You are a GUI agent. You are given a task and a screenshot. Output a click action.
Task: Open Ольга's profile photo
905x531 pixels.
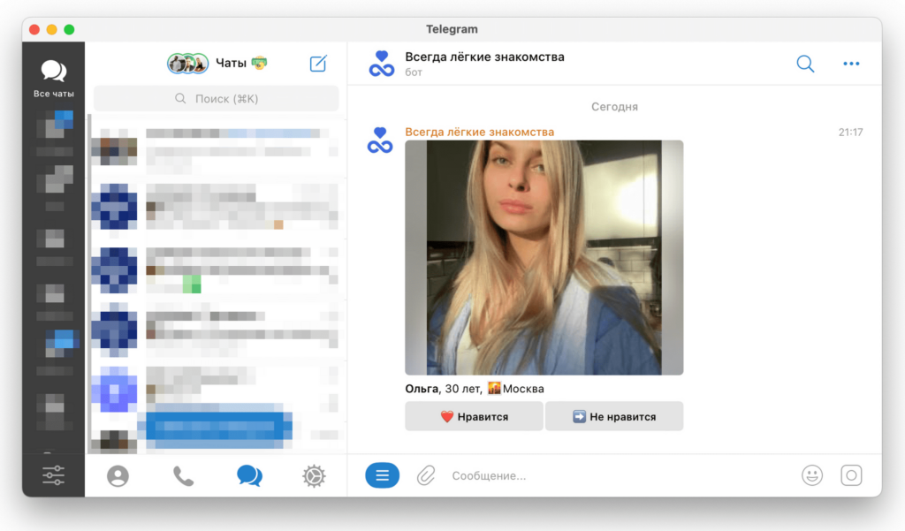(x=544, y=257)
